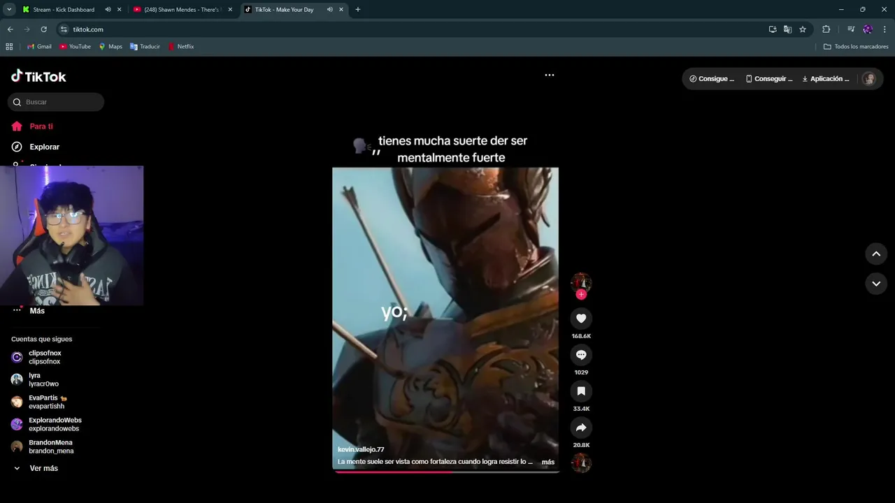895x503 pixels.
Task: Open video three-dots options menu
Action: 550,75
